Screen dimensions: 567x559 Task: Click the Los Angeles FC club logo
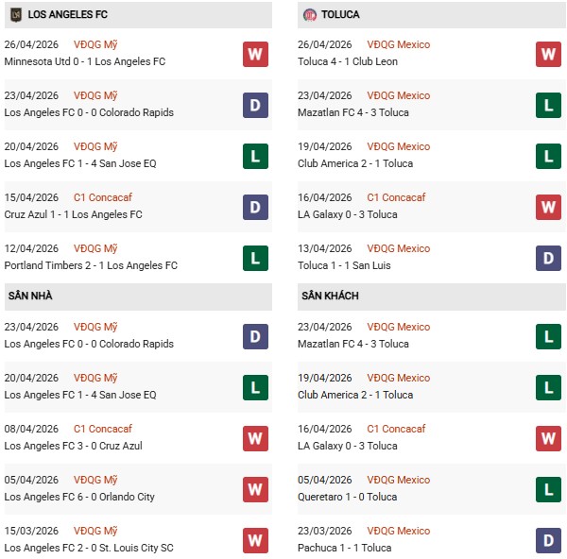click(x=15, y=15)
